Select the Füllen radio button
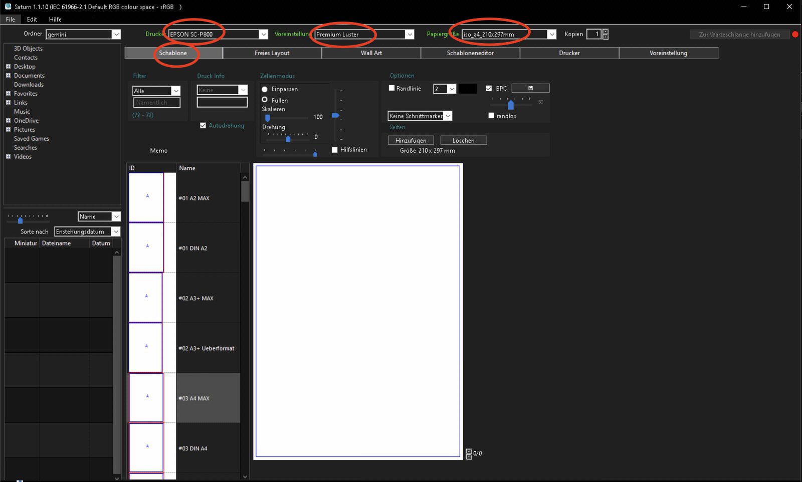802x482 pixels. click(265, 100)
